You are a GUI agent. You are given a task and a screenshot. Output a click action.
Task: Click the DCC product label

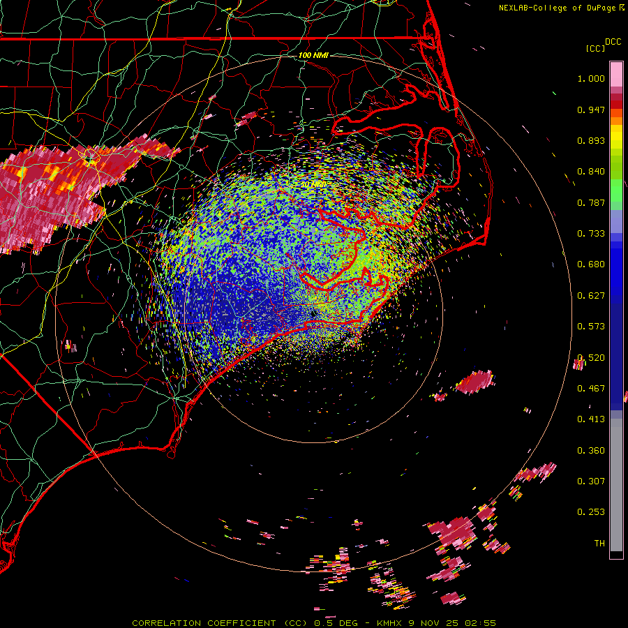(x=613, y=42)
